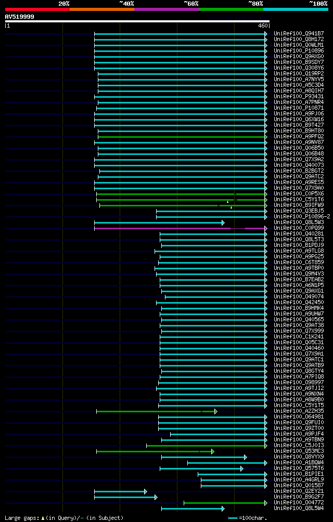Select the UniRef100_Q19RP2 label

299,74
